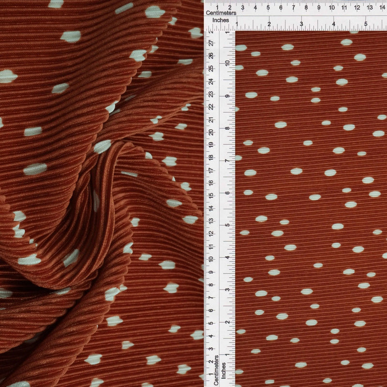387x387 pixels.
Task: Click the '27' mark on vertical centimeter ruler
Action: tap(211, 43)
